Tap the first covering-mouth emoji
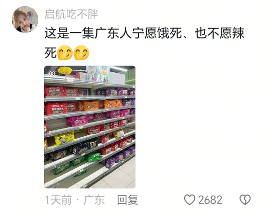 (65, 53)
